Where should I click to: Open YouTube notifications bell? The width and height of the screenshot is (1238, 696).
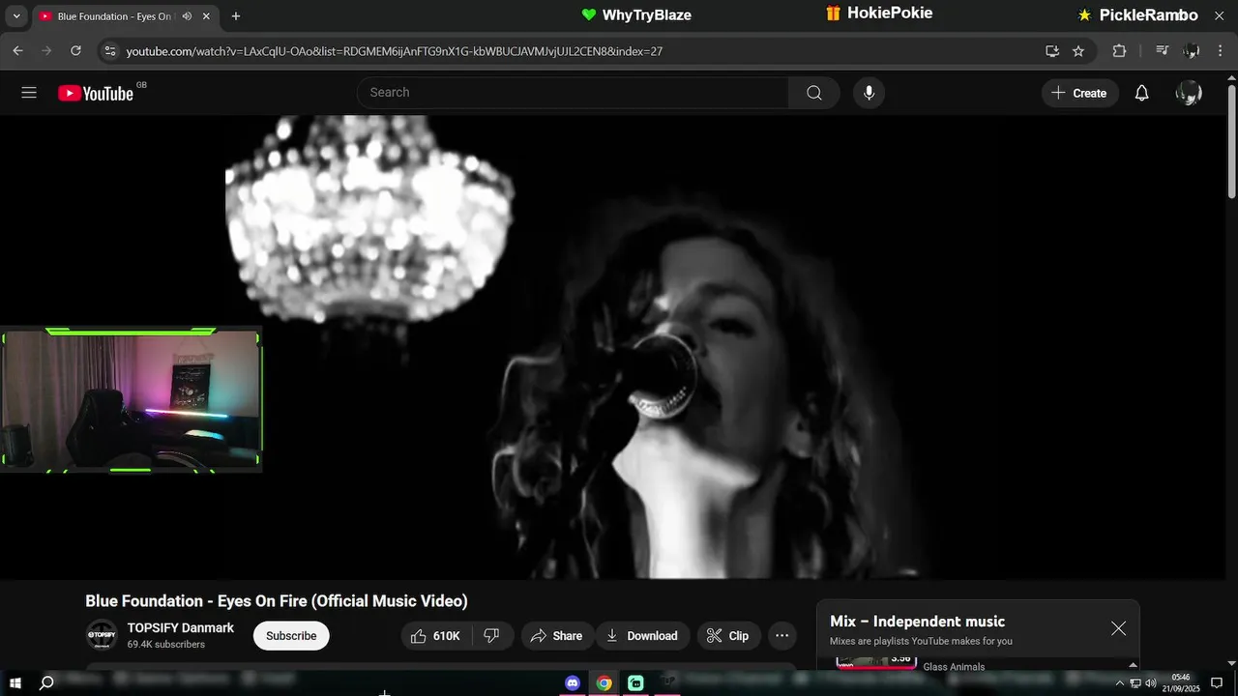click(x=1141, y=93)
